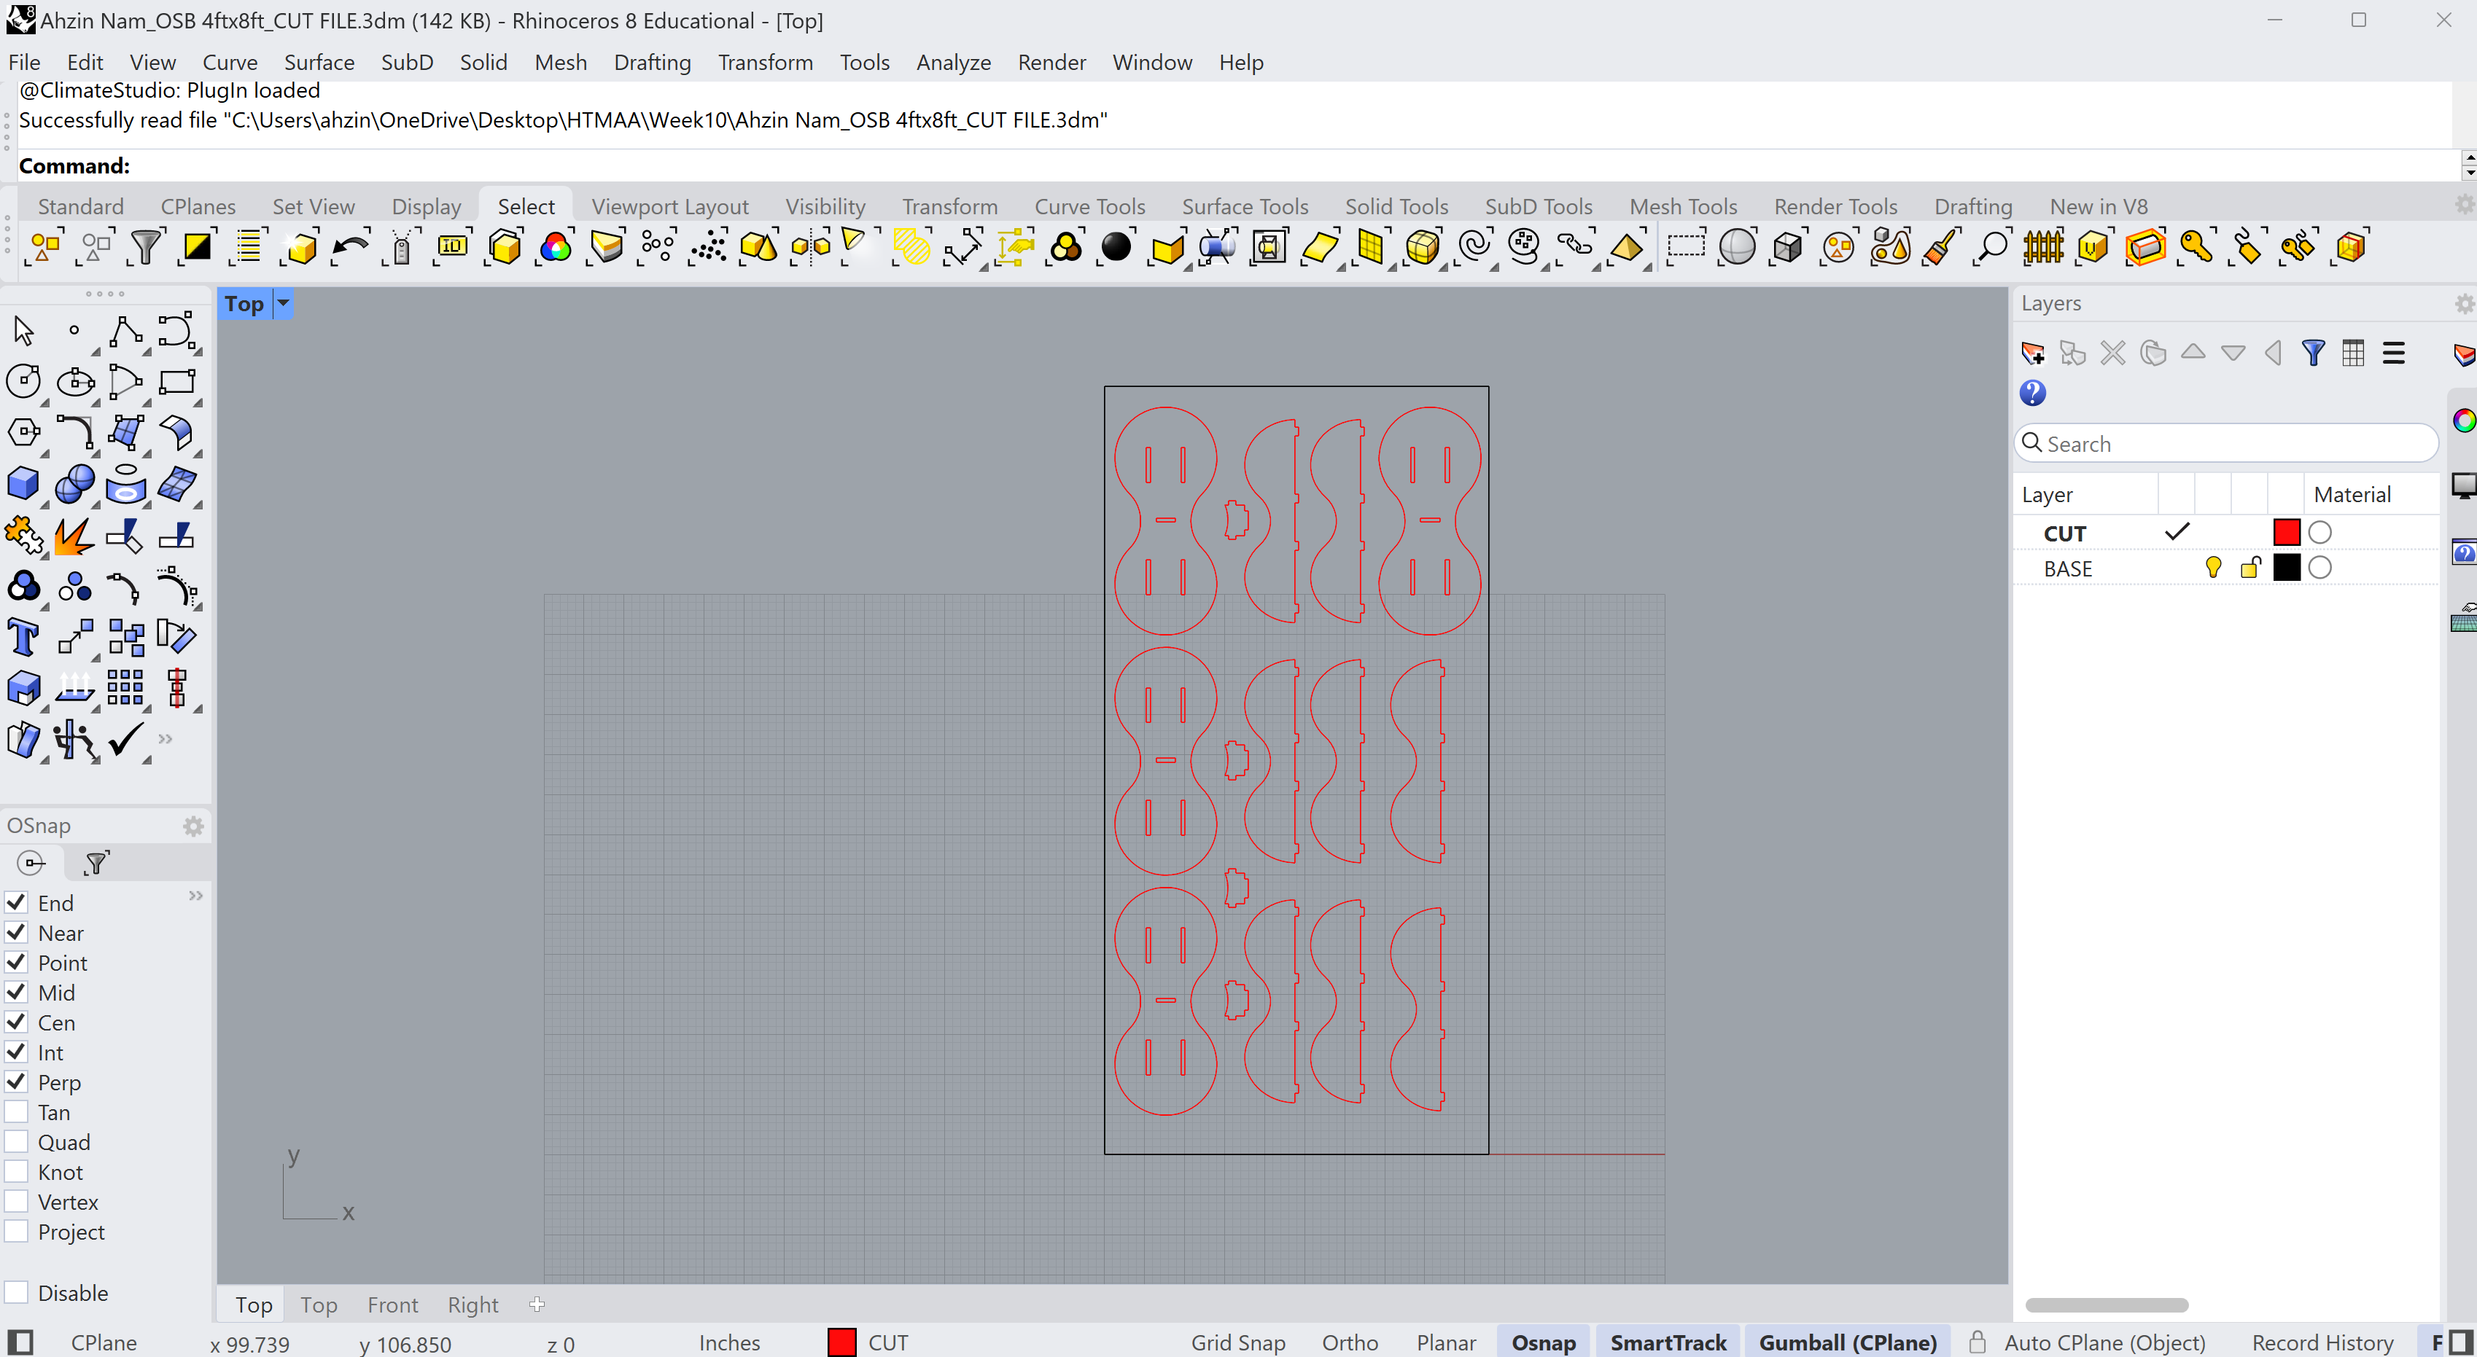2477x1357 pixels.
Task: Uncheck the Mid osnap
Action: coord(15,991)
